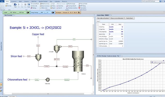Expand the Copy dropdown arrow
This screenshot has width=165, height=97.
click(4, 6)
